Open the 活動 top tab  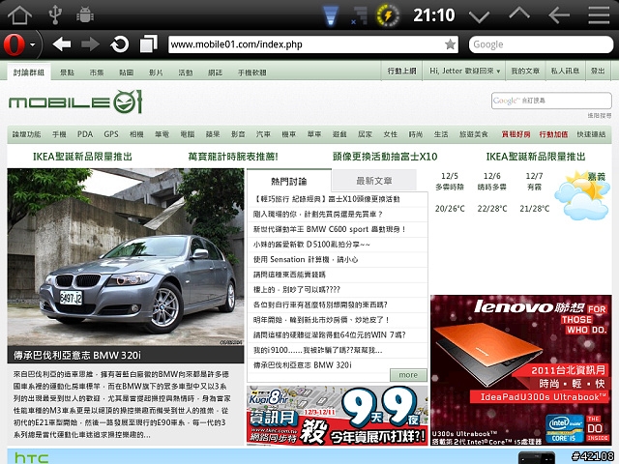coord(185,72)
